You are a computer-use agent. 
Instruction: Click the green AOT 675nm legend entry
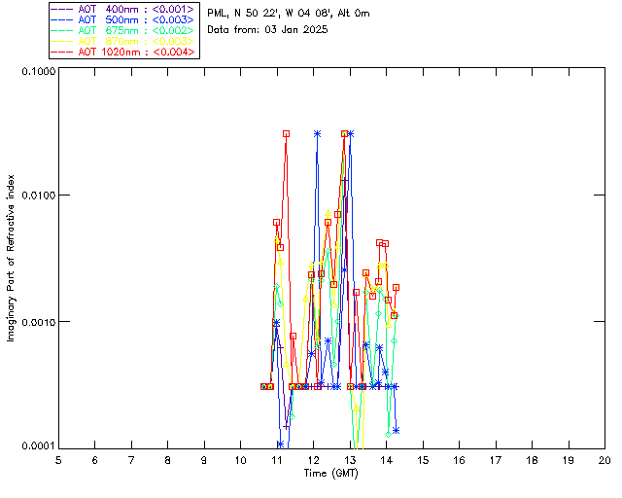tap(135, 30)
